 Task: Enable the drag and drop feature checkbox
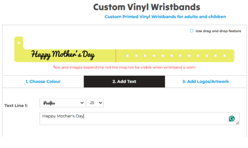(x=191, y=31)
